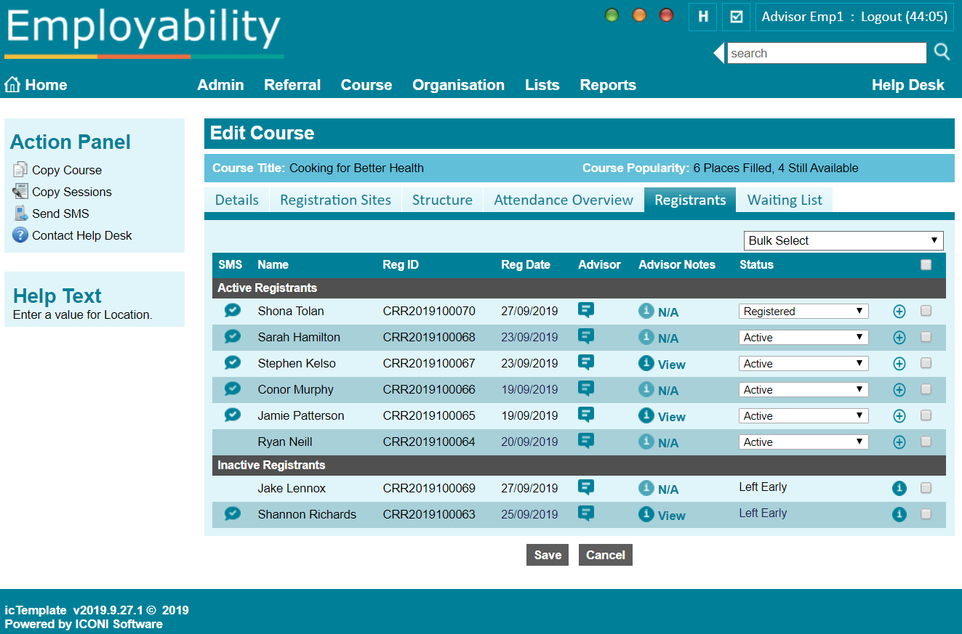This screenshot has height=634, width=962.
Task: Open Jamie Patterson's Active status dropdown
Action: pyautogui.click(x=803, y=415)
